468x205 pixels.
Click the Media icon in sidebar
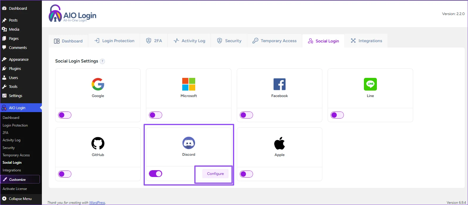pos(4,29)
